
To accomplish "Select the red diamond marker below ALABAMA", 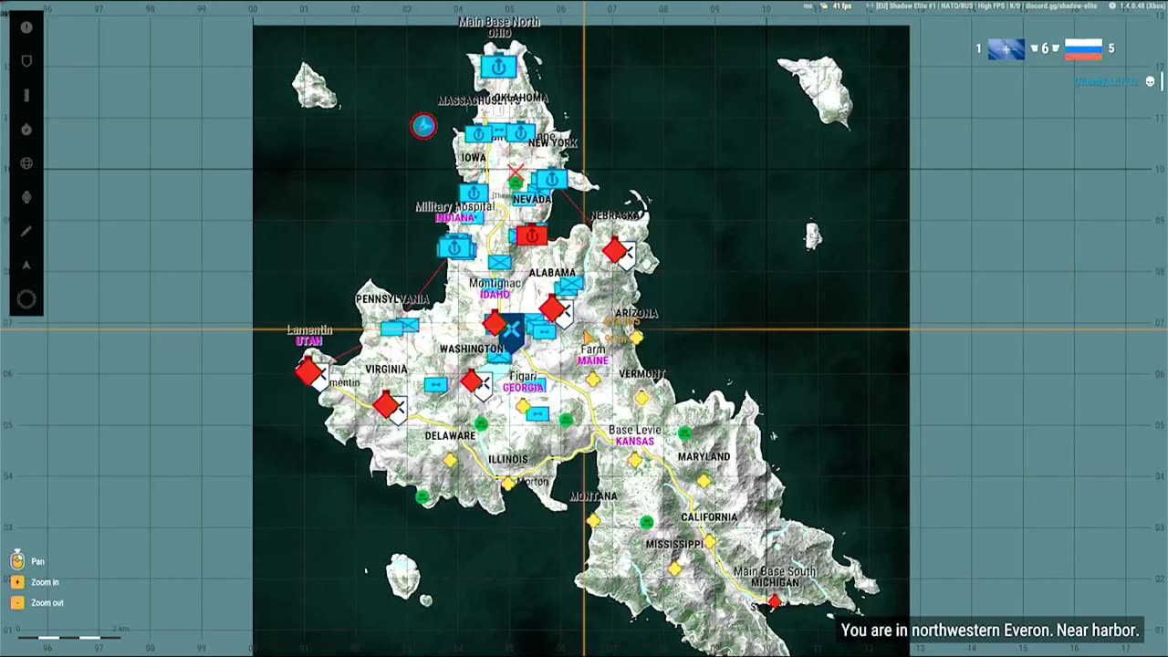I will pos(551,308).
